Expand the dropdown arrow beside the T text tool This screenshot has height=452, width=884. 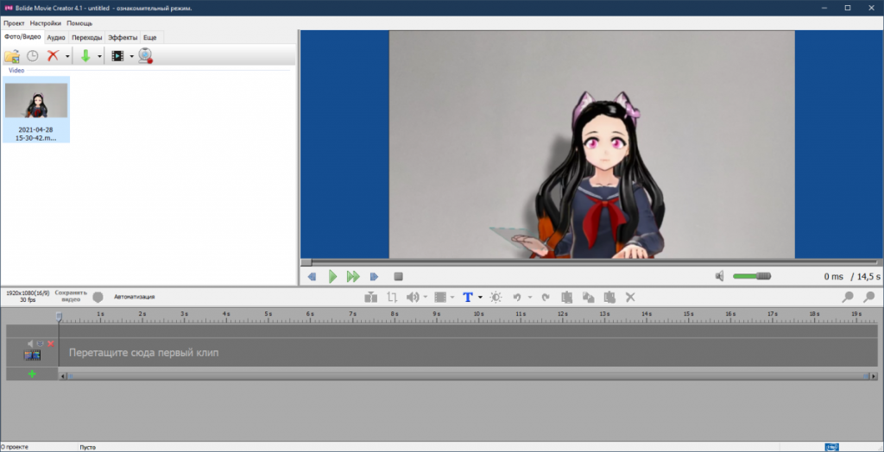coord(480,297)
